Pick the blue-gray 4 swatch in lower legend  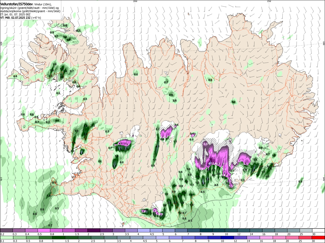[x=136, y=237]
